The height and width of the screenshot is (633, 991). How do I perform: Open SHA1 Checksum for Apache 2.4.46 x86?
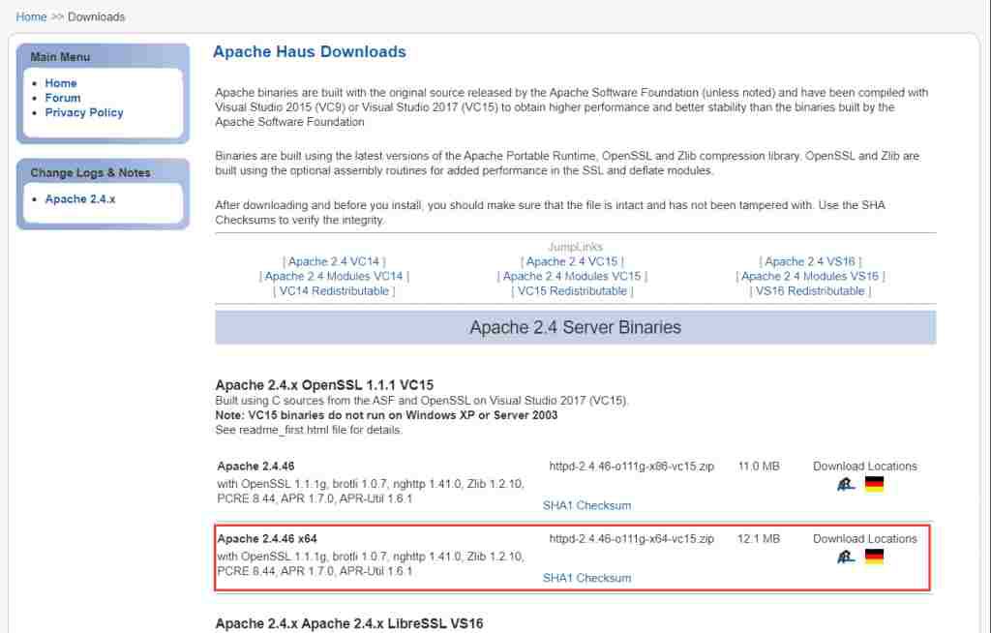[x=586, y=506]
